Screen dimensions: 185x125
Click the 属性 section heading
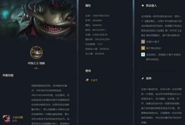[x=88, y=6]
